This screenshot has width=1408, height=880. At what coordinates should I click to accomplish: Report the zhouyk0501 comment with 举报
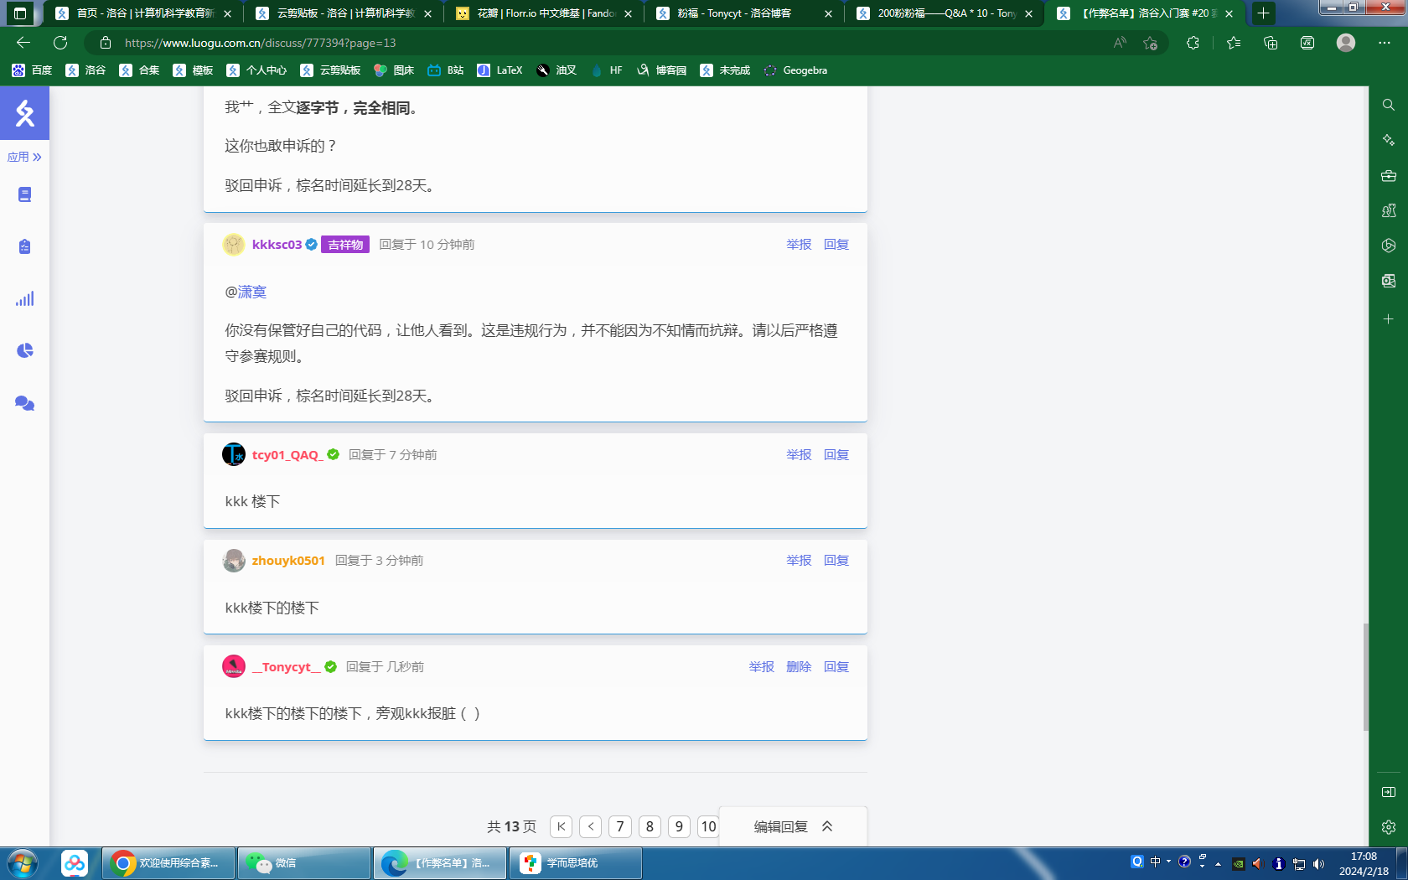click(x=799, y=560)
